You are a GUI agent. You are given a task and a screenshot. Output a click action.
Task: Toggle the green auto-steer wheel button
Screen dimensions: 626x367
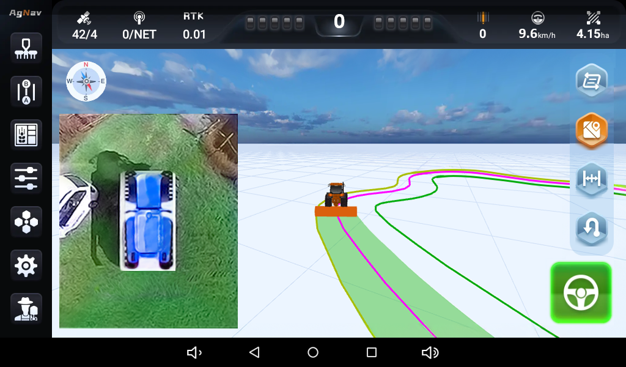(581, 293)
